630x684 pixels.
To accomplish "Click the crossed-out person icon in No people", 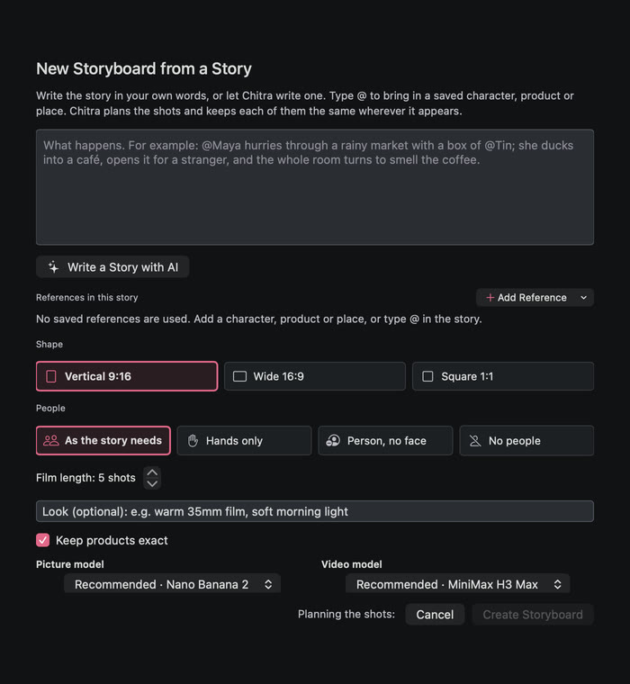I will [x=475, y=441].
